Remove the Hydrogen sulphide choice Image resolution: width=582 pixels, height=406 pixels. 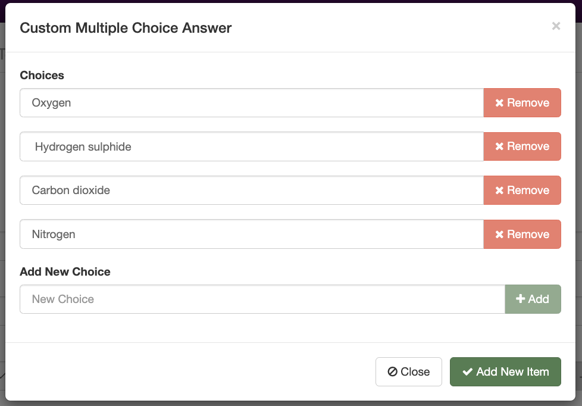[522, 146]
